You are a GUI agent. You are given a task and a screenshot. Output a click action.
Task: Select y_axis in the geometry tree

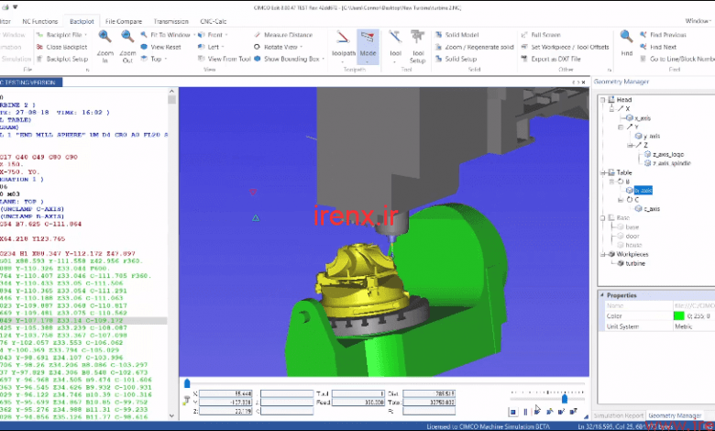point(652,136)
